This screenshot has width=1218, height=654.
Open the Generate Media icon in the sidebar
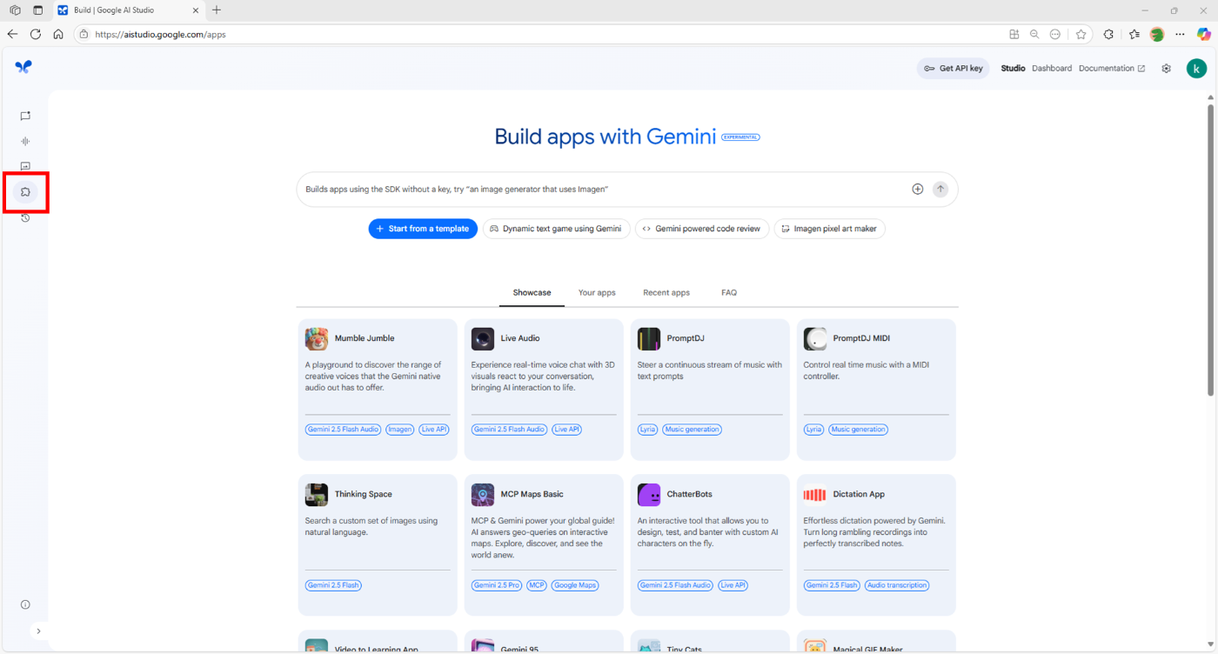(x=25, y=166)
